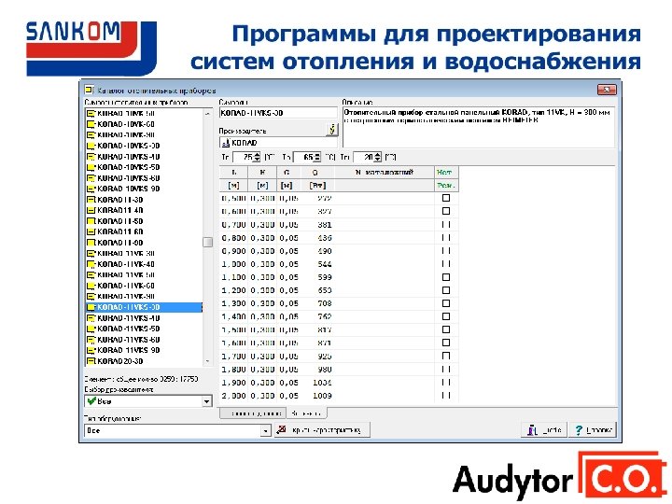Click the radiator list scrollbar up arrow
This screenshot has height=504, width=672.
(x=207, y=114)
